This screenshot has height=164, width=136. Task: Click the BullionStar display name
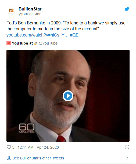pos(30,9)
